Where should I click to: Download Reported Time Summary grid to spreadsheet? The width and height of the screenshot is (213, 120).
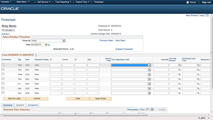point(152,109)
